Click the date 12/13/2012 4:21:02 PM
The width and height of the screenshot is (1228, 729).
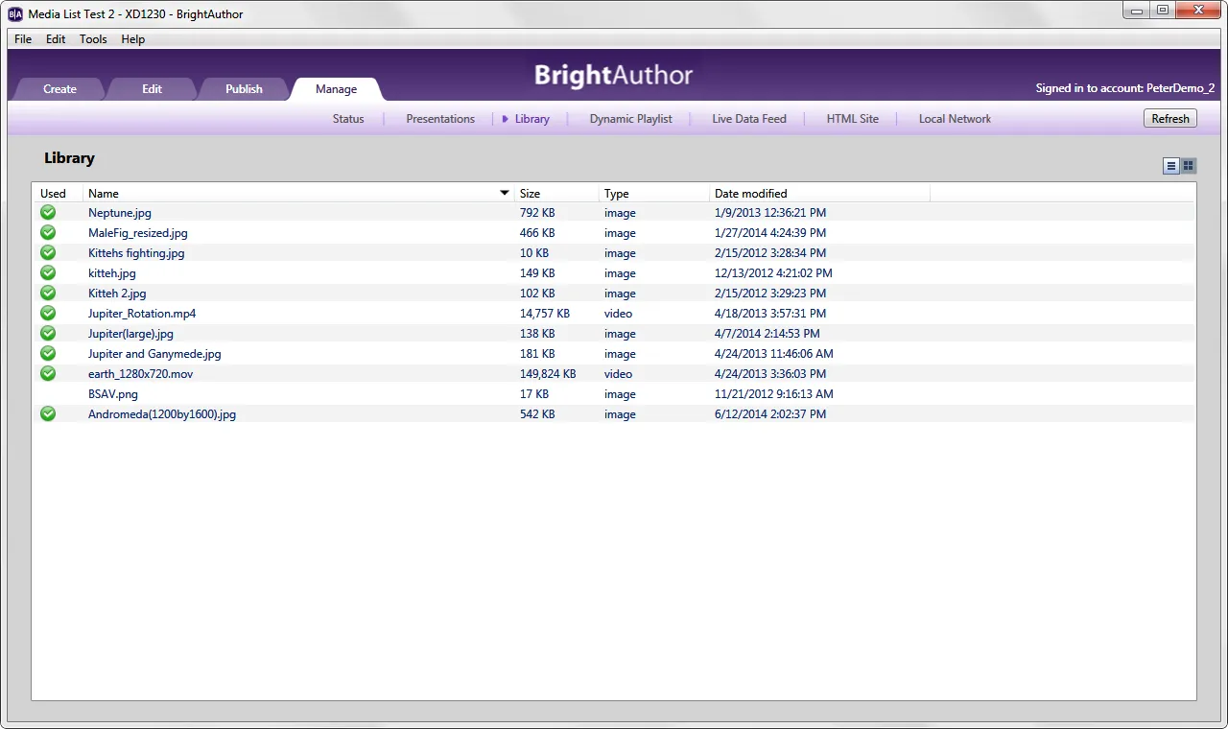pyautogui.click(x=773, y=273)
